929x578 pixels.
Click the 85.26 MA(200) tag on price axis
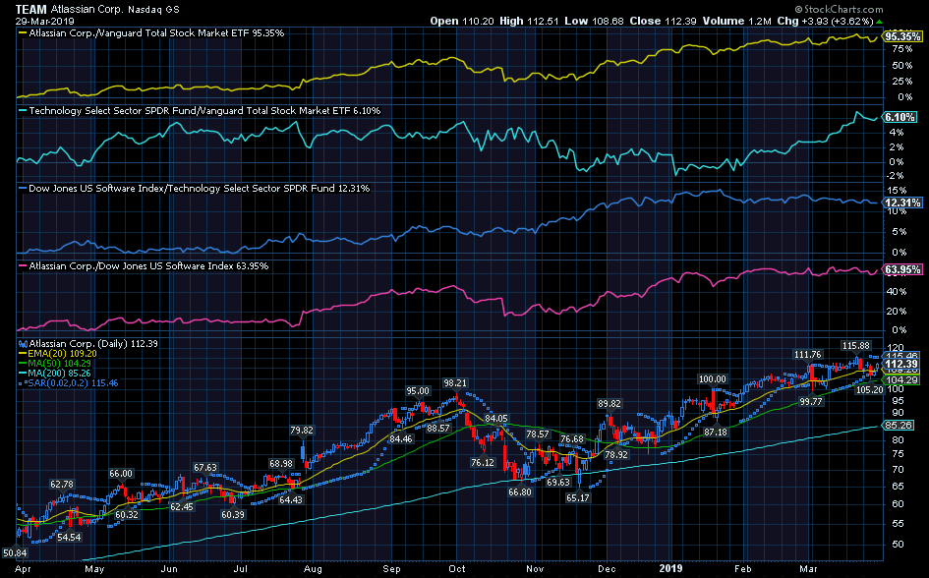click(899, 426)
